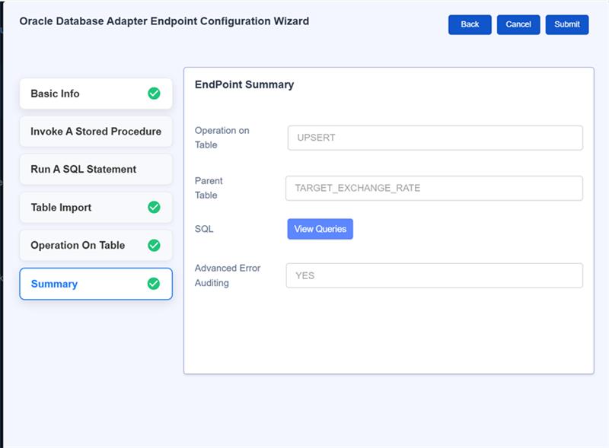This screenshot has width=609, height=448.
Task: Select the Run A SQL Statement step
Action: [84, 170]
